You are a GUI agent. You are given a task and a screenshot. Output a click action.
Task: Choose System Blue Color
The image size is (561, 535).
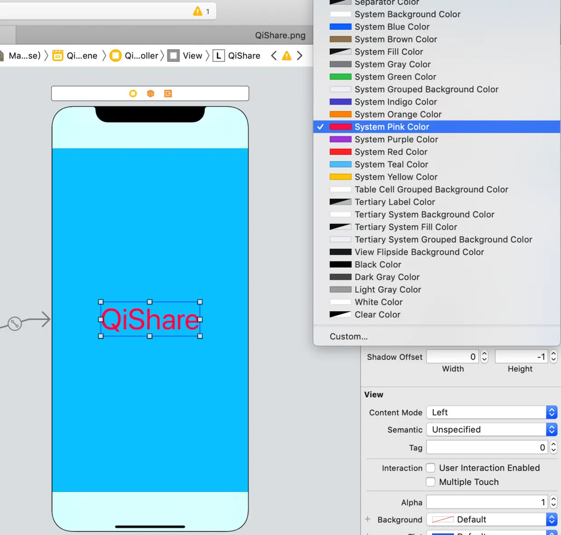(437, 27)
